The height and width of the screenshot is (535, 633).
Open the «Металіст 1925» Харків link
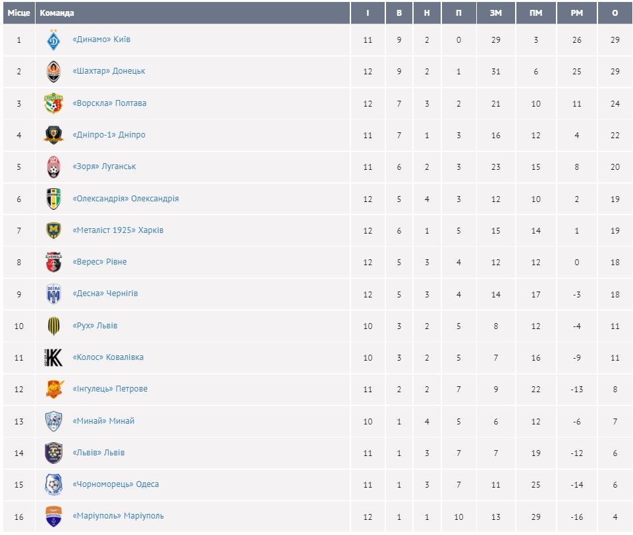[118, 230]
